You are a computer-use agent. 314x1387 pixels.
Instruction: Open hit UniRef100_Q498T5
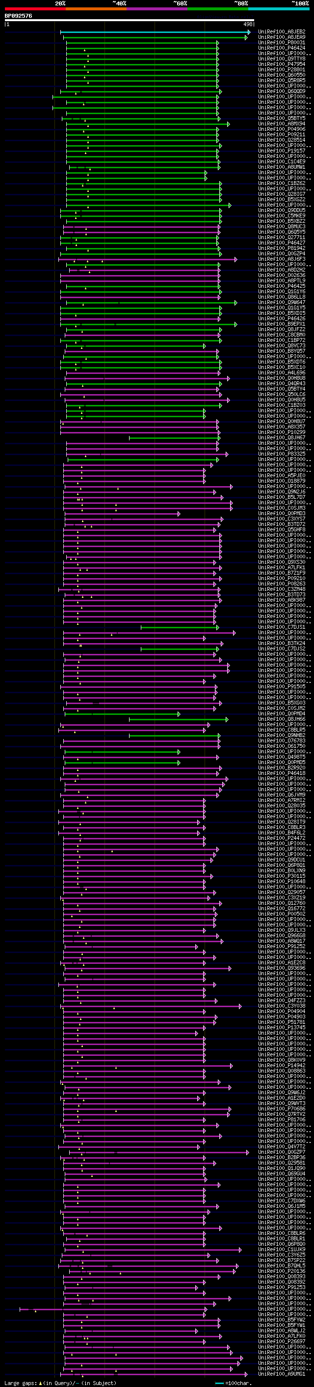282,757
